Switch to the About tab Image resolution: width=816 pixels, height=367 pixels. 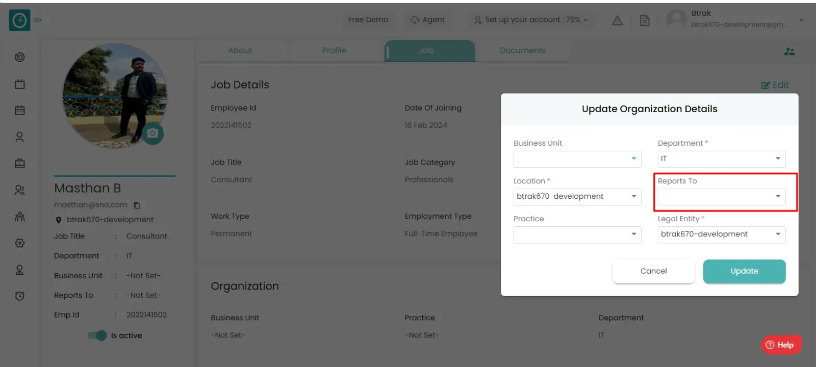click(240, 50)
